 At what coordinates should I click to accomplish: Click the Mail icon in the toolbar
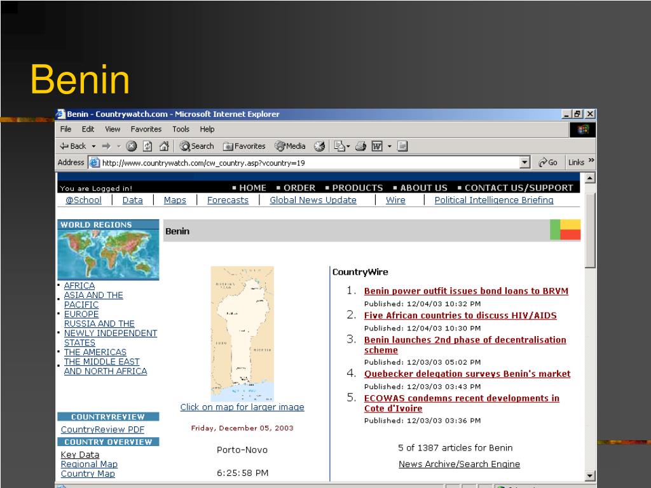click(339, 146)
